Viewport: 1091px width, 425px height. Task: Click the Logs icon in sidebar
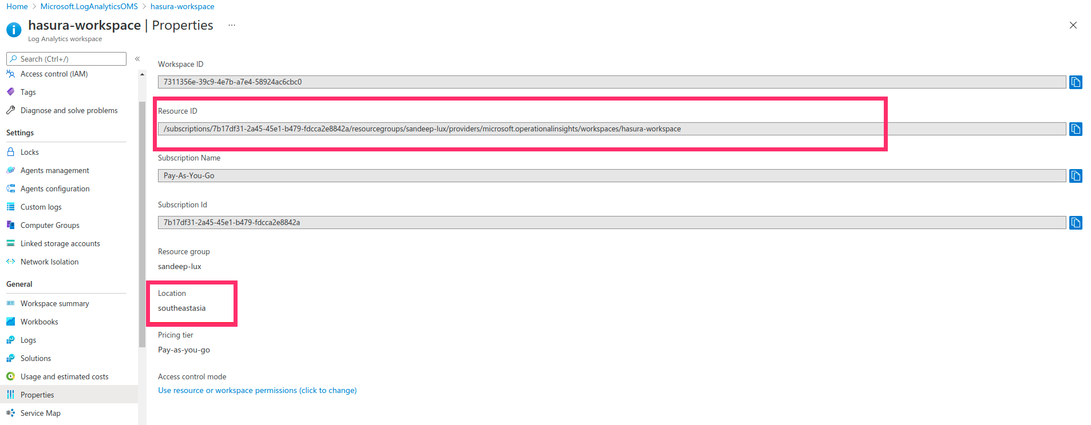click(10, 340)
